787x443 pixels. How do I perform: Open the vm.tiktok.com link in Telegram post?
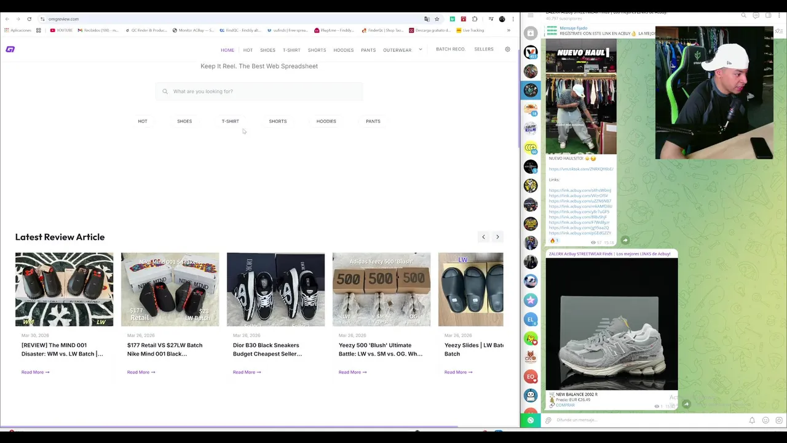coord(581,169)
